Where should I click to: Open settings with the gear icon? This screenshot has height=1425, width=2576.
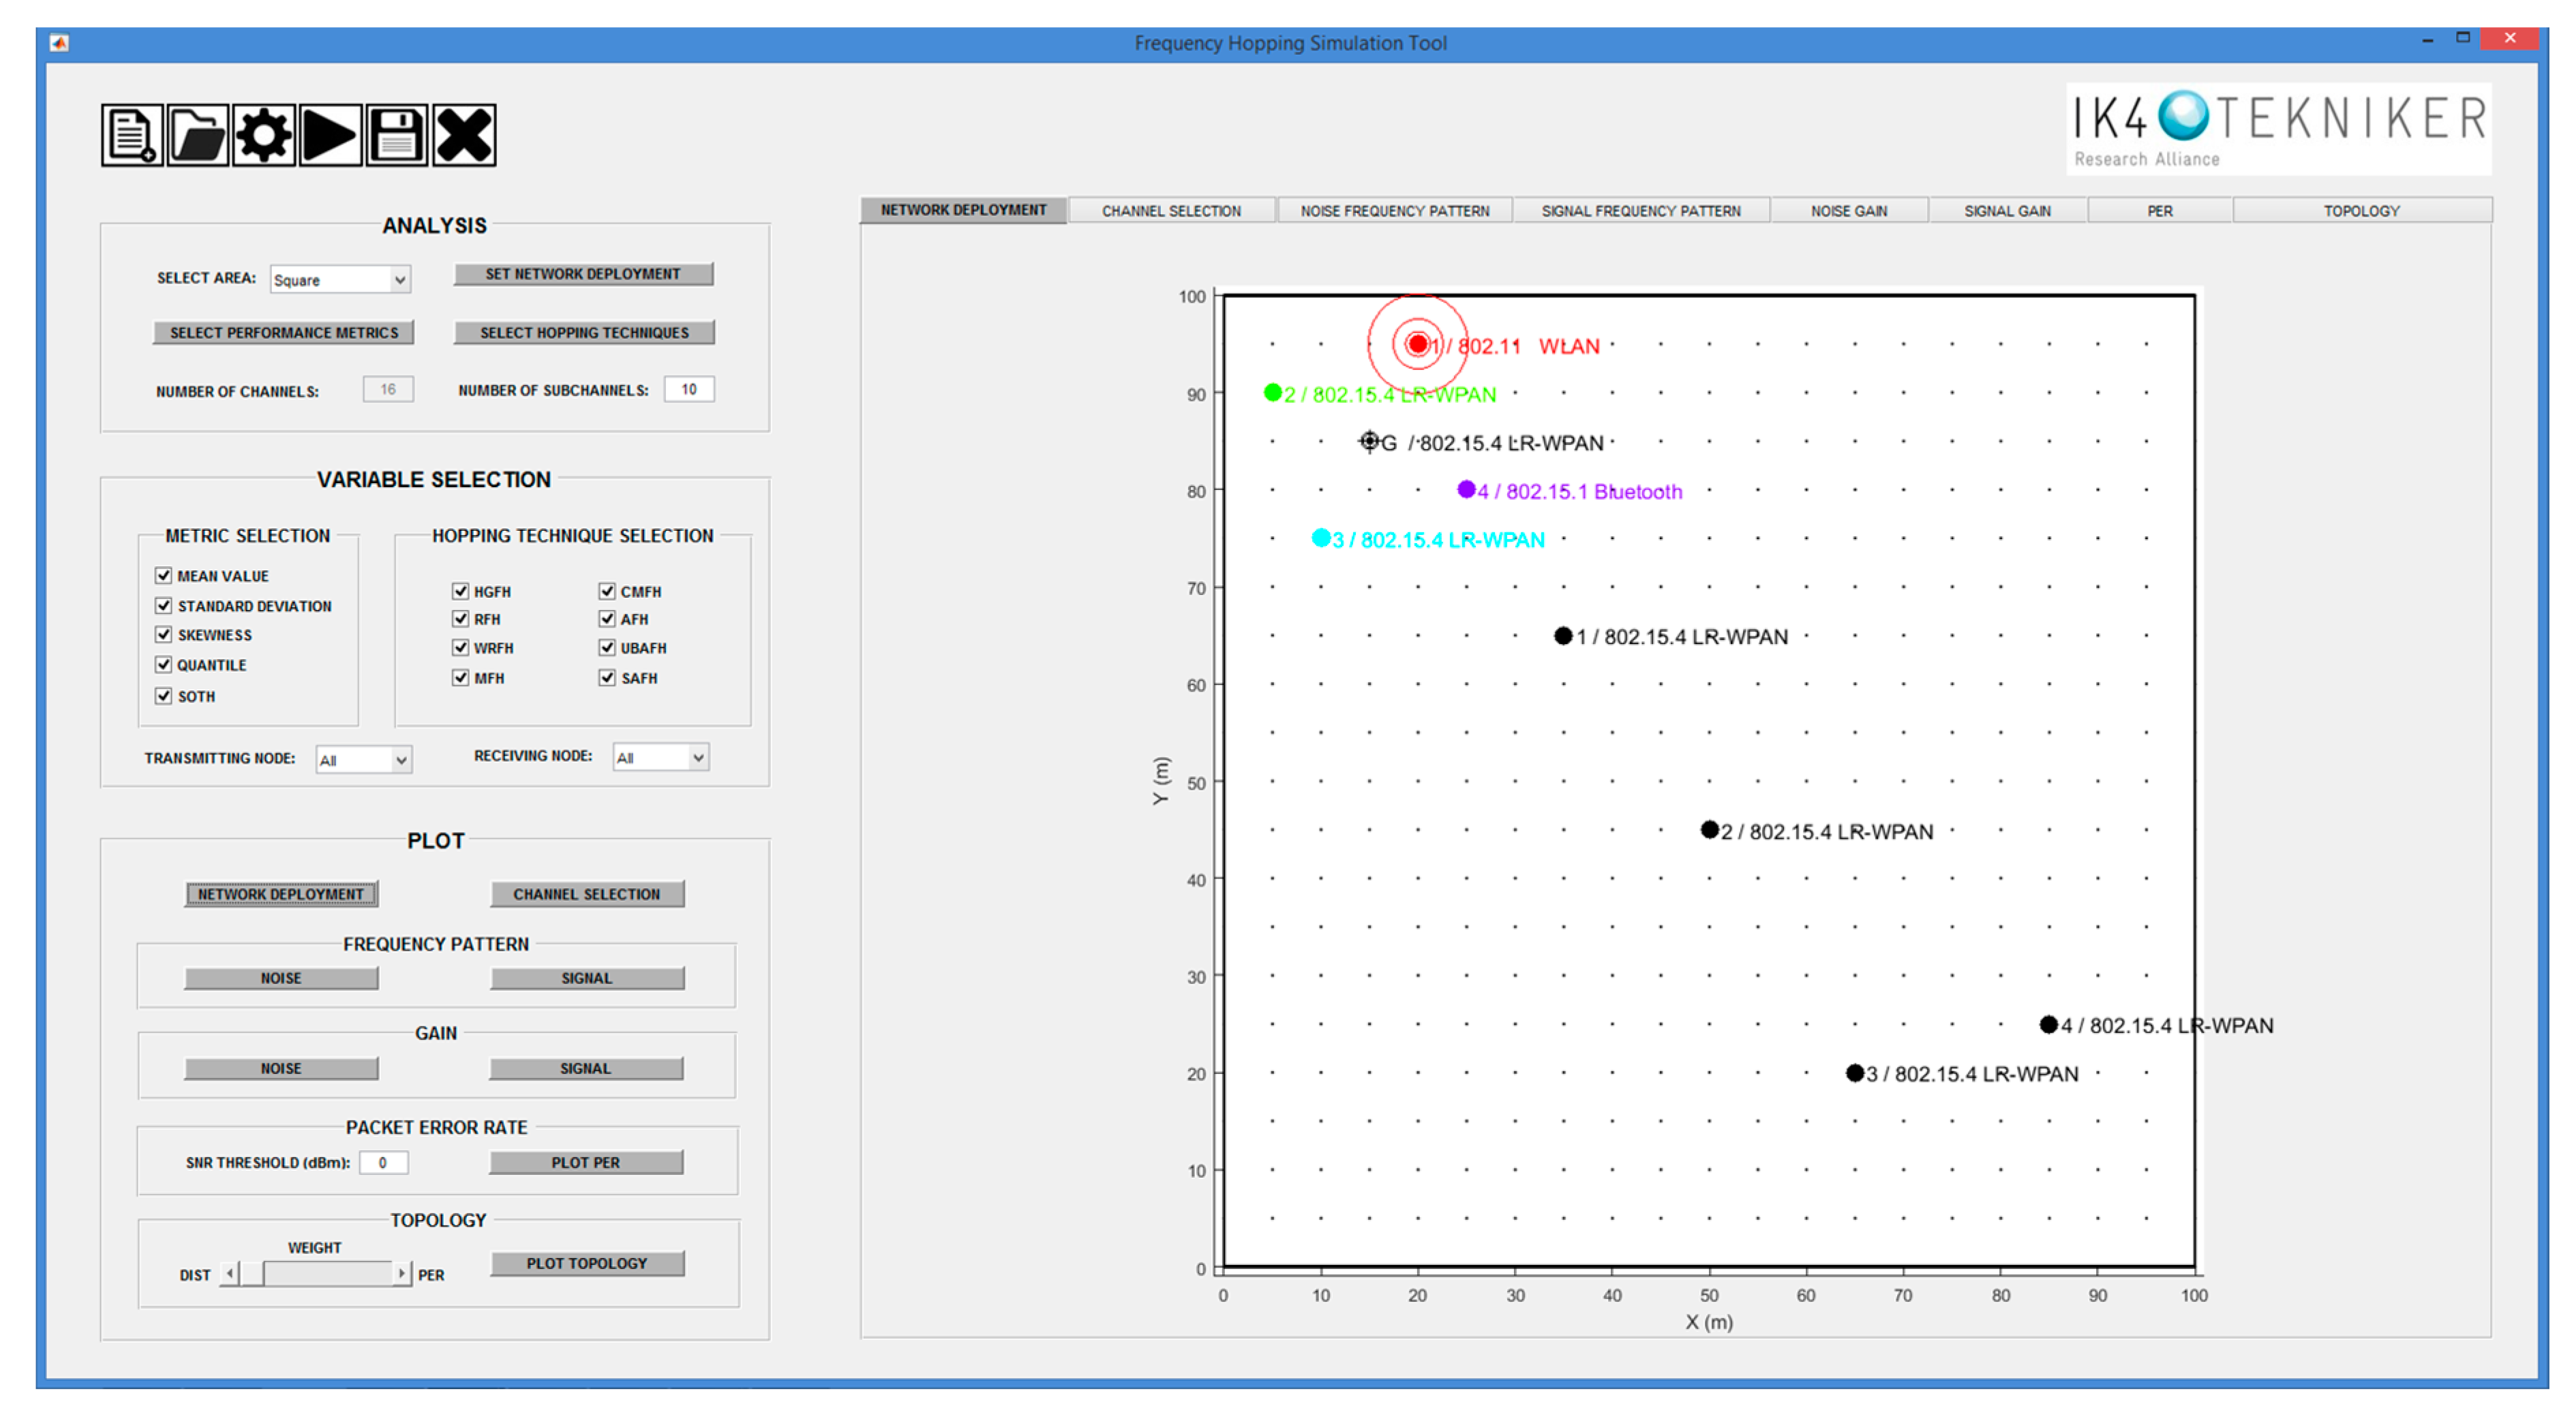[264, 135]
